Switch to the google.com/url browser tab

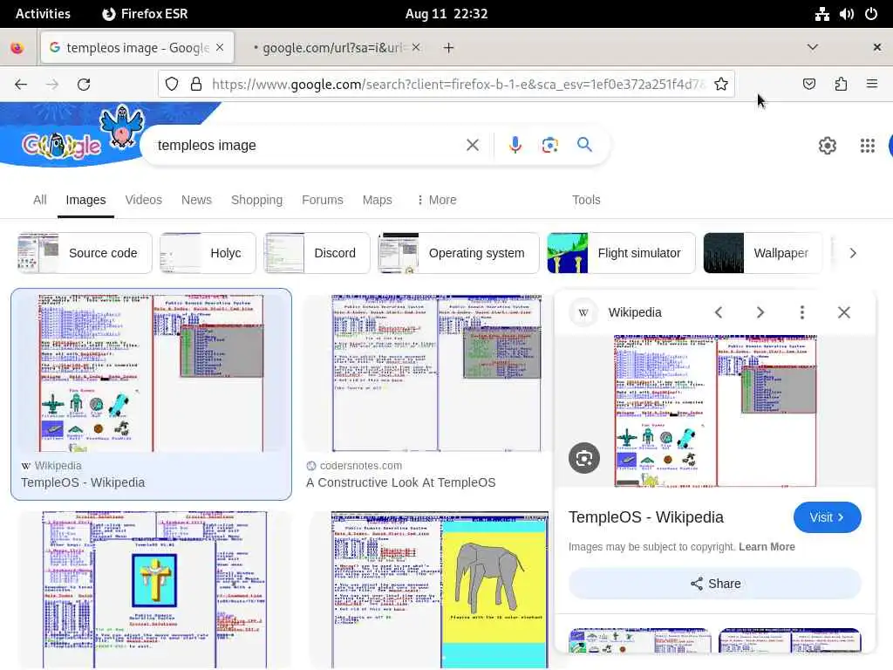(335, 48)
